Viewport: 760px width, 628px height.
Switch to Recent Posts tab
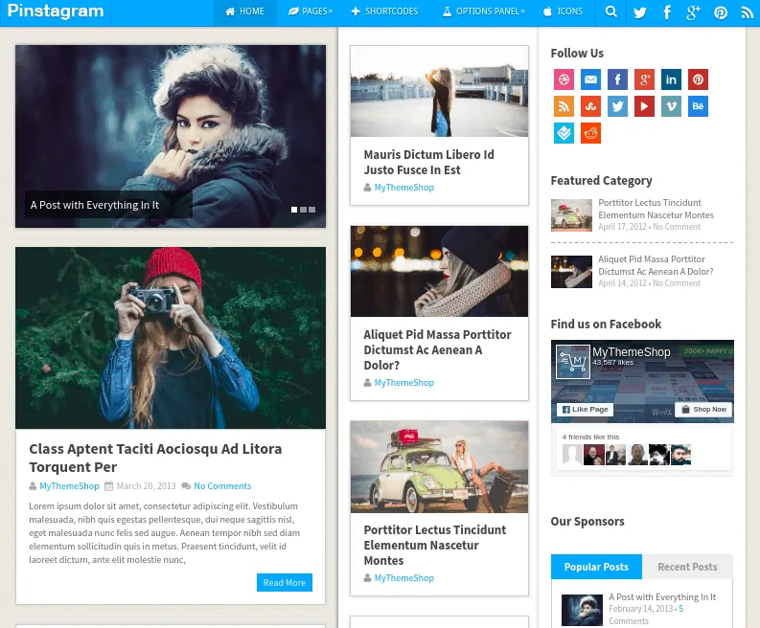click(x=687, y=567)
